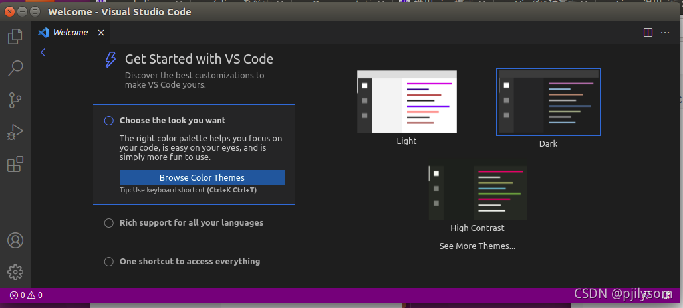Click the VS Code logo on Welcome tab
This screenshot has height=308, width=683.
click(x=43, y=32)
